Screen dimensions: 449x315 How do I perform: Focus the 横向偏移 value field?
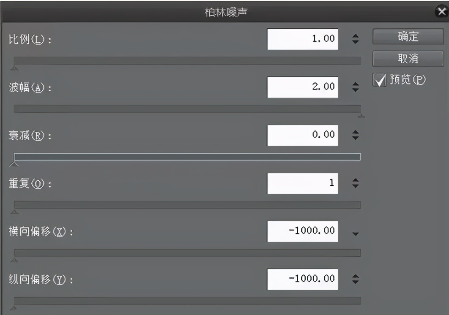coord(303,231)
